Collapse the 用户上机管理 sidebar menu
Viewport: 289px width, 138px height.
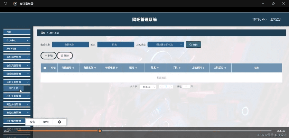pyautogui.click(x=17, y=82)
